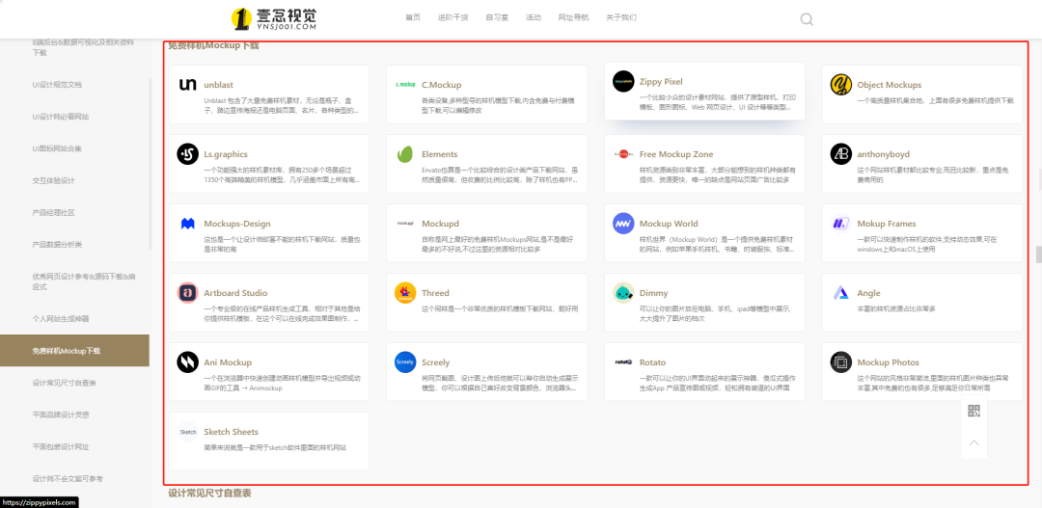Screen dimensions: 1042x508
Task: Click the Sketch Sheets logo icon
Action: 188,432
